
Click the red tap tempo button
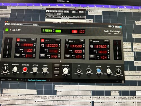(75, 31)
